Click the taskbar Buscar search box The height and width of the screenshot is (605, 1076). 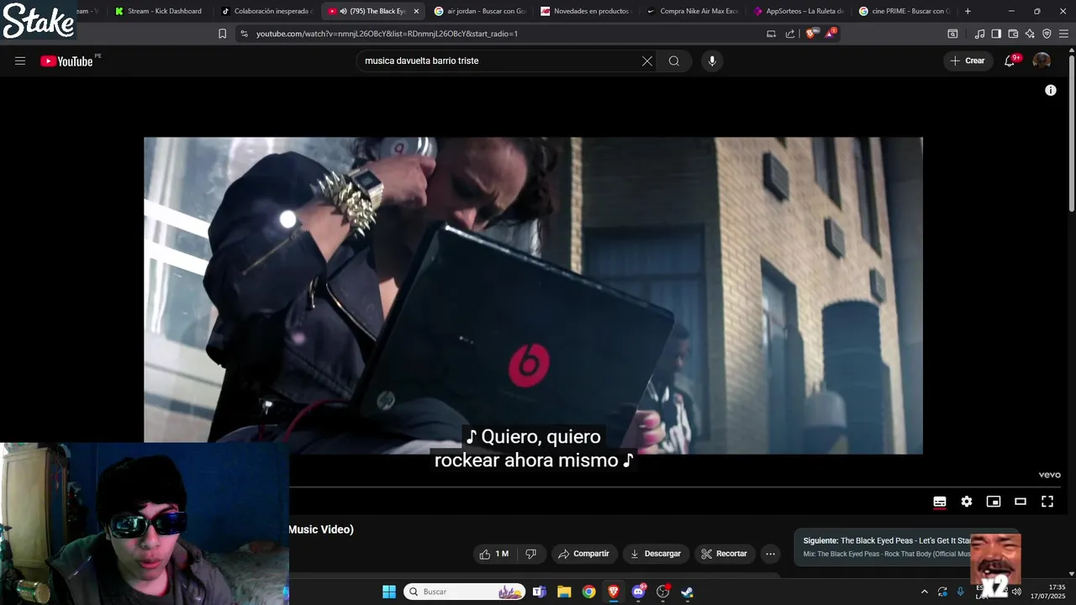(464, 592)
